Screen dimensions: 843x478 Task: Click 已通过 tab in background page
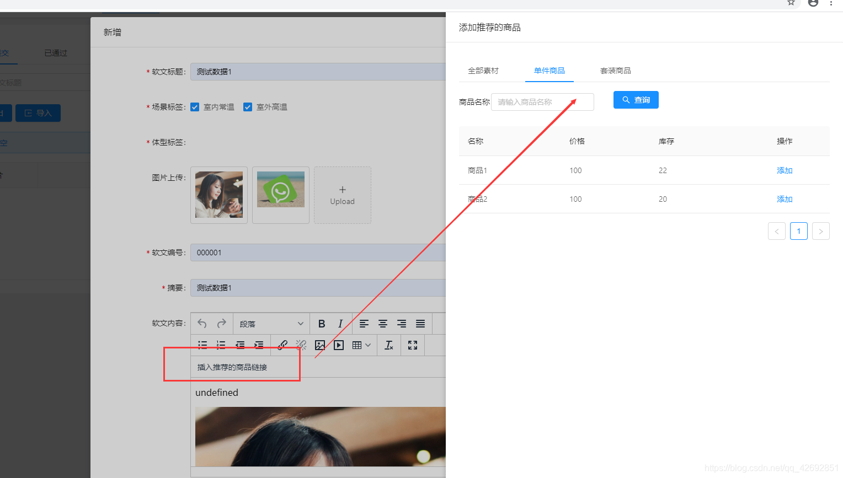coord(56,53)
